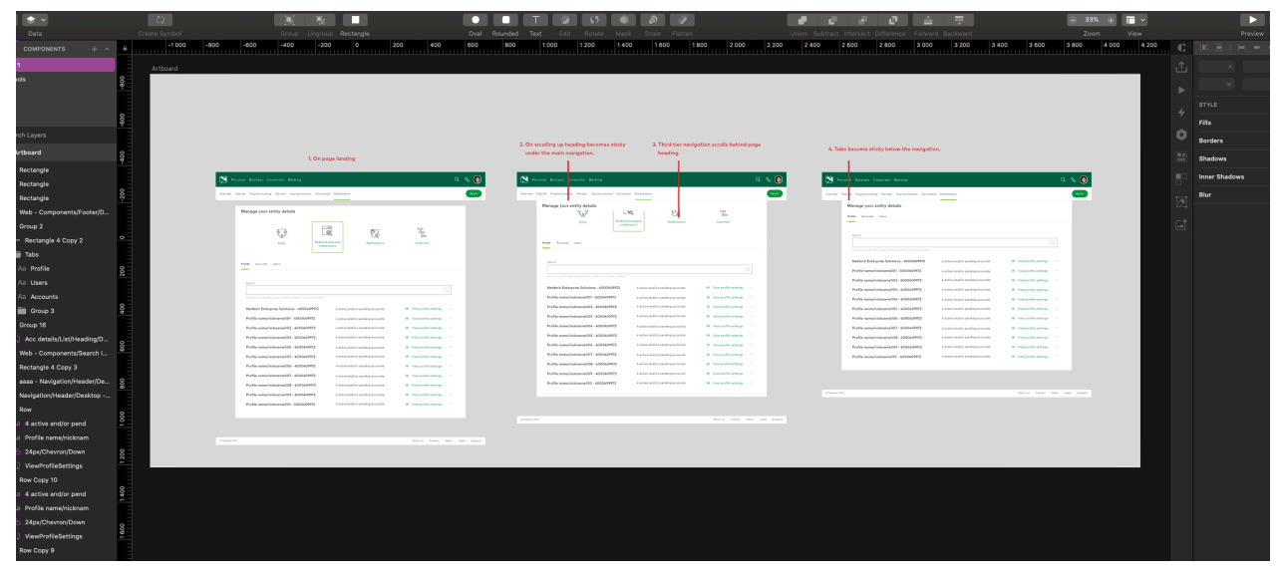Choose the Text tool in toolbar
Image resolution: width=1282 pixels, height=576 pixels.
tap(535, 20)
